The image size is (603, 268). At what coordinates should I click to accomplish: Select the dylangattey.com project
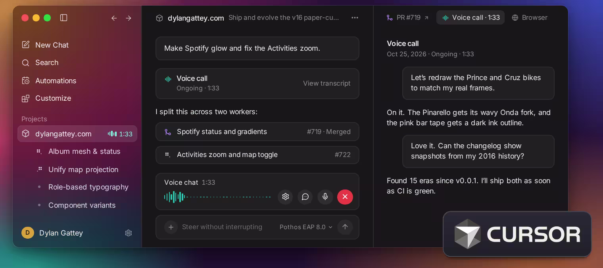[77, 134]
